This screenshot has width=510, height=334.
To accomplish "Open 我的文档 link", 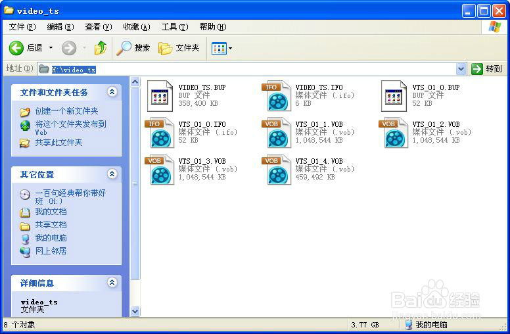I will tap(51, 212).
